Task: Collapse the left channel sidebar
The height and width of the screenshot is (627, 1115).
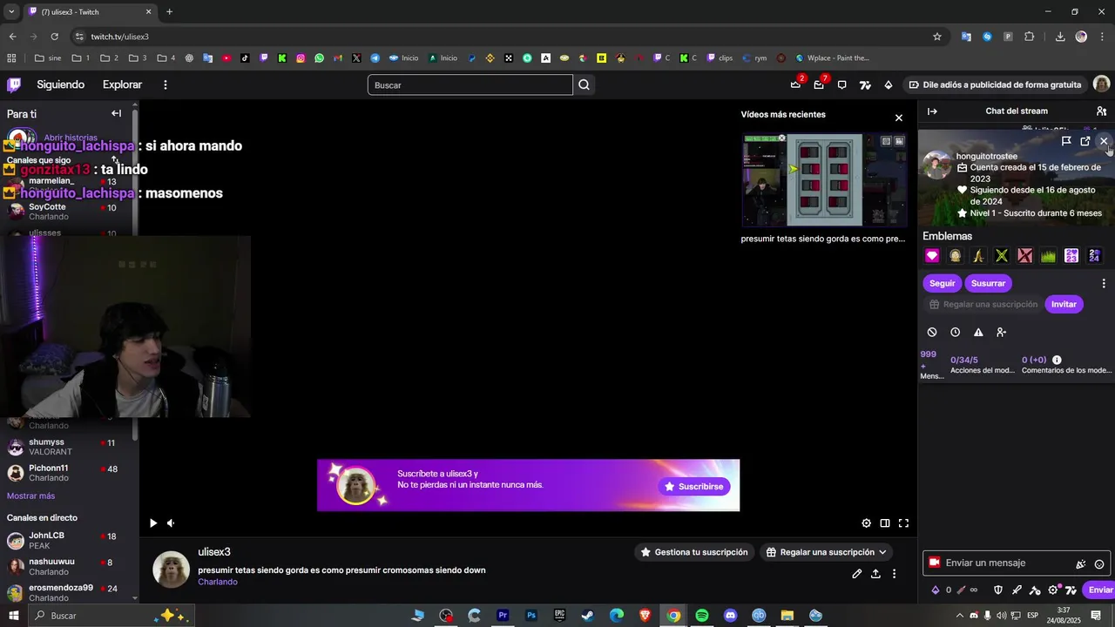Action: click(x=116, y=113)
